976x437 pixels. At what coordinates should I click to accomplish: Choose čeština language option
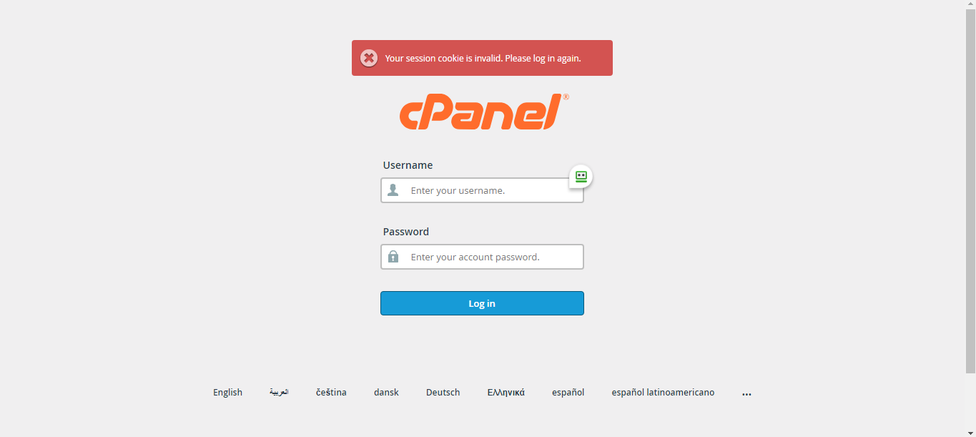[331, 393]
